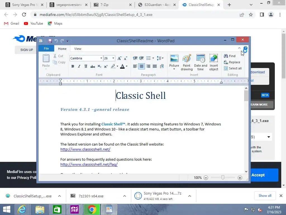The width and height of the screenshot is (286, 215).
Task: Click the Chrome address bar URL
Action: tap(96, 15)
